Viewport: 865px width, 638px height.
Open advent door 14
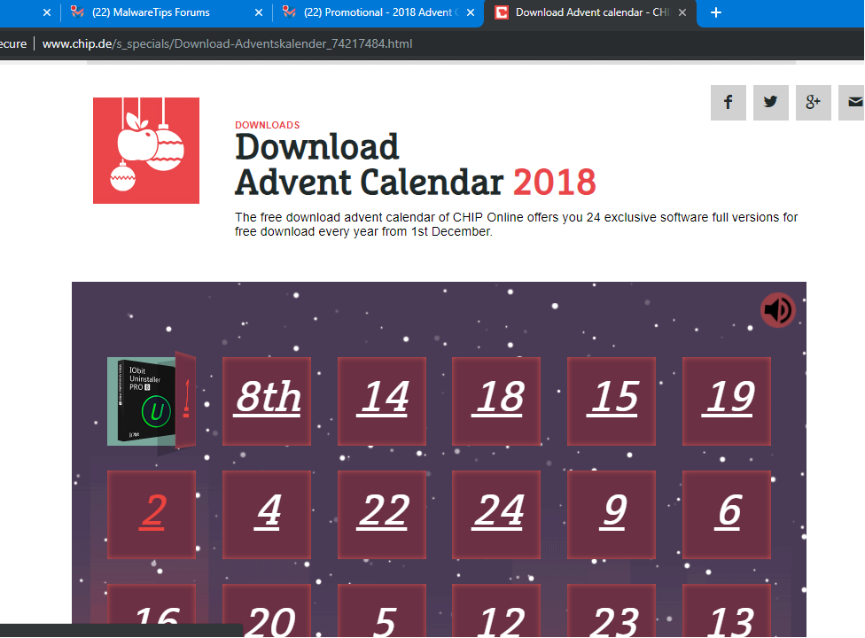click(x=382, y=401)
